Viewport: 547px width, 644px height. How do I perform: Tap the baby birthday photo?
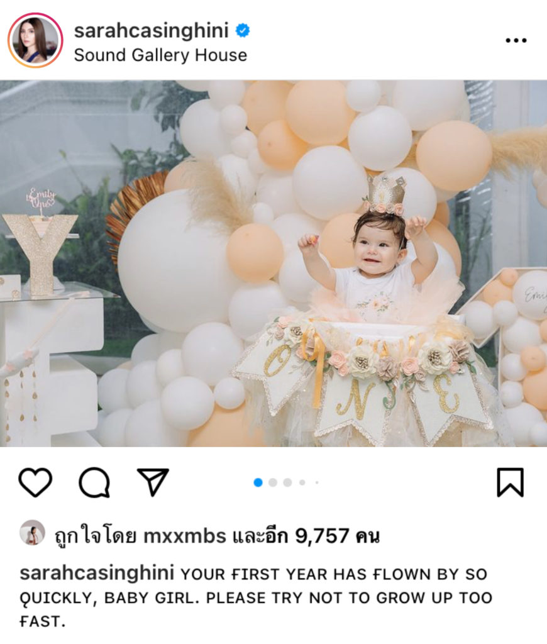coord(273,264)
